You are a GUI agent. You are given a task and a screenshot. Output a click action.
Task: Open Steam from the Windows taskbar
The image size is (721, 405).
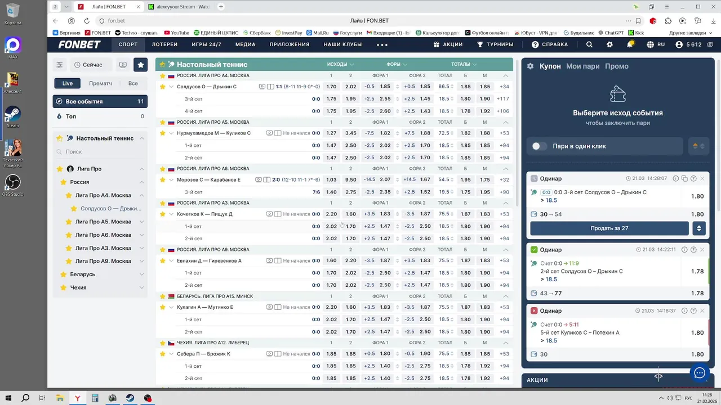[130, 398]
